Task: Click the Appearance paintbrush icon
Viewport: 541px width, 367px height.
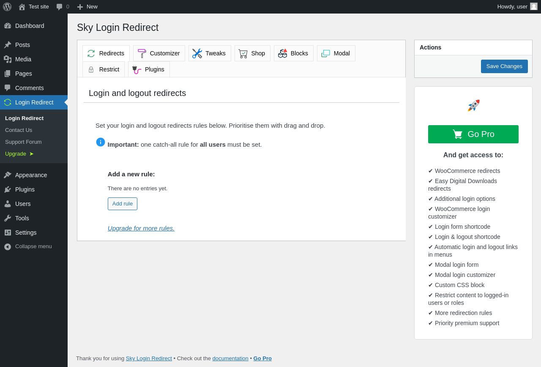Action: [8, 175]
